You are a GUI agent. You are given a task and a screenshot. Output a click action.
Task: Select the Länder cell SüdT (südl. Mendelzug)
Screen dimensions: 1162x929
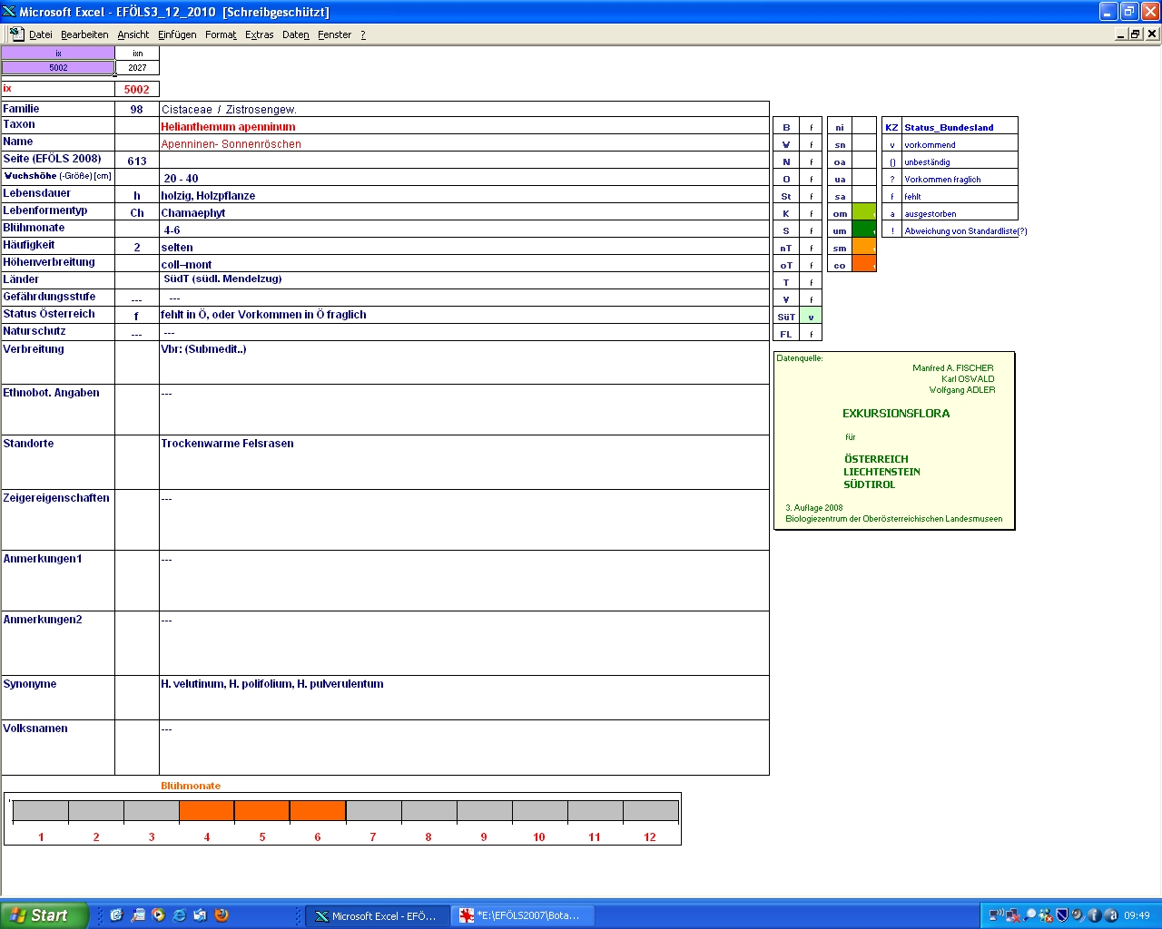click(x=464, y=279)
